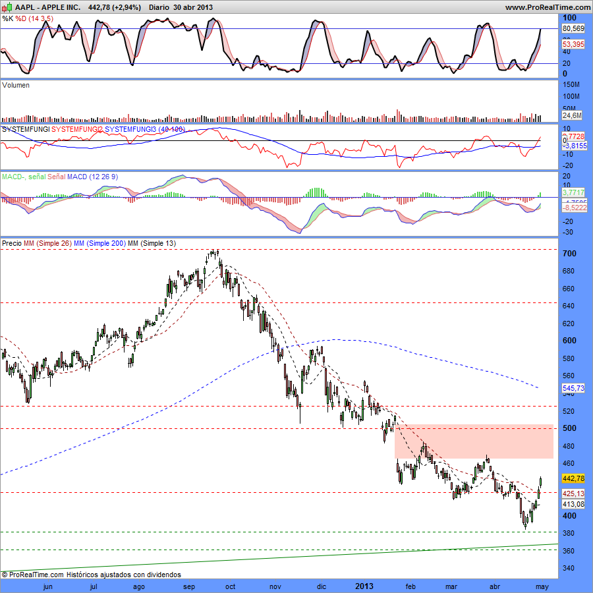
Task: Click the mar month axis label
Action: 451,586
